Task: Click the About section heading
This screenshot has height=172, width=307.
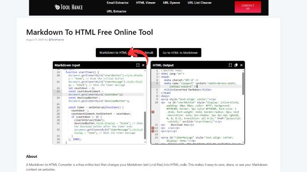Action: 31,156
